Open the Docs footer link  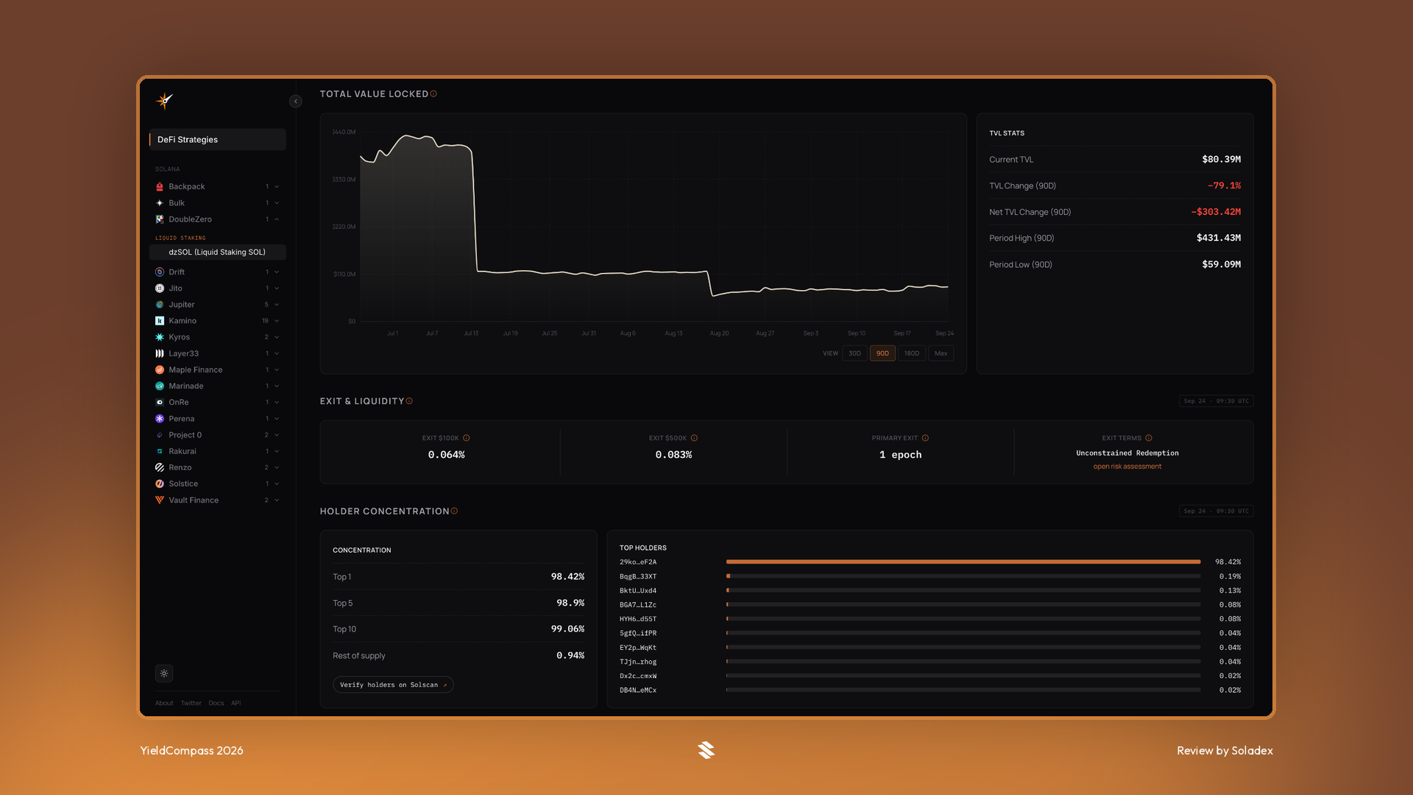[x=216, y=704]
